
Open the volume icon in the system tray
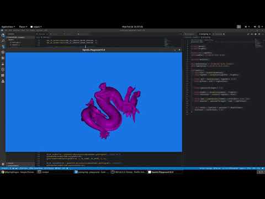[x=255, y=27]
